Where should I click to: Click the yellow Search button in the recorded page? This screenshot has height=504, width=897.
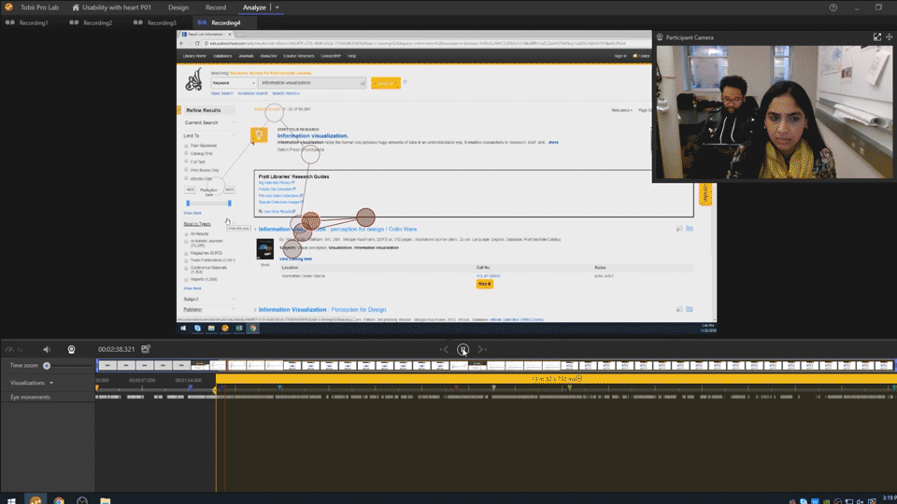[x=386, y=83]
